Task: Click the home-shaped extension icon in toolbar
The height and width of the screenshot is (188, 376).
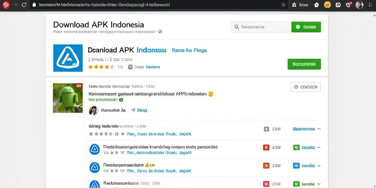Action: [317, 4]
